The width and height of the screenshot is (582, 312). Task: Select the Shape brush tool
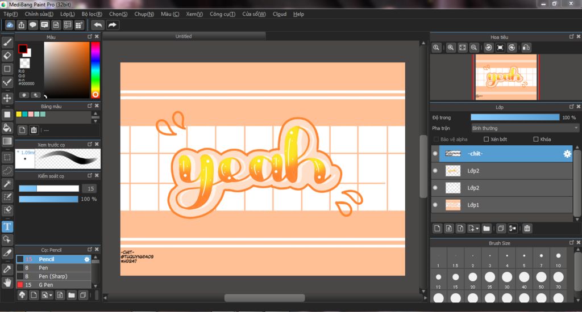click(7, 69)
